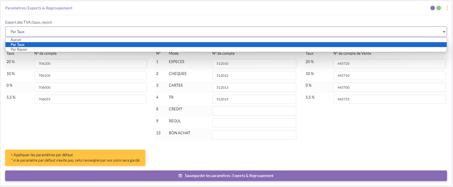453x187 pixels.
Task: Focus the empty BON ACHAT account field
Action: click(x=254, y=135)
